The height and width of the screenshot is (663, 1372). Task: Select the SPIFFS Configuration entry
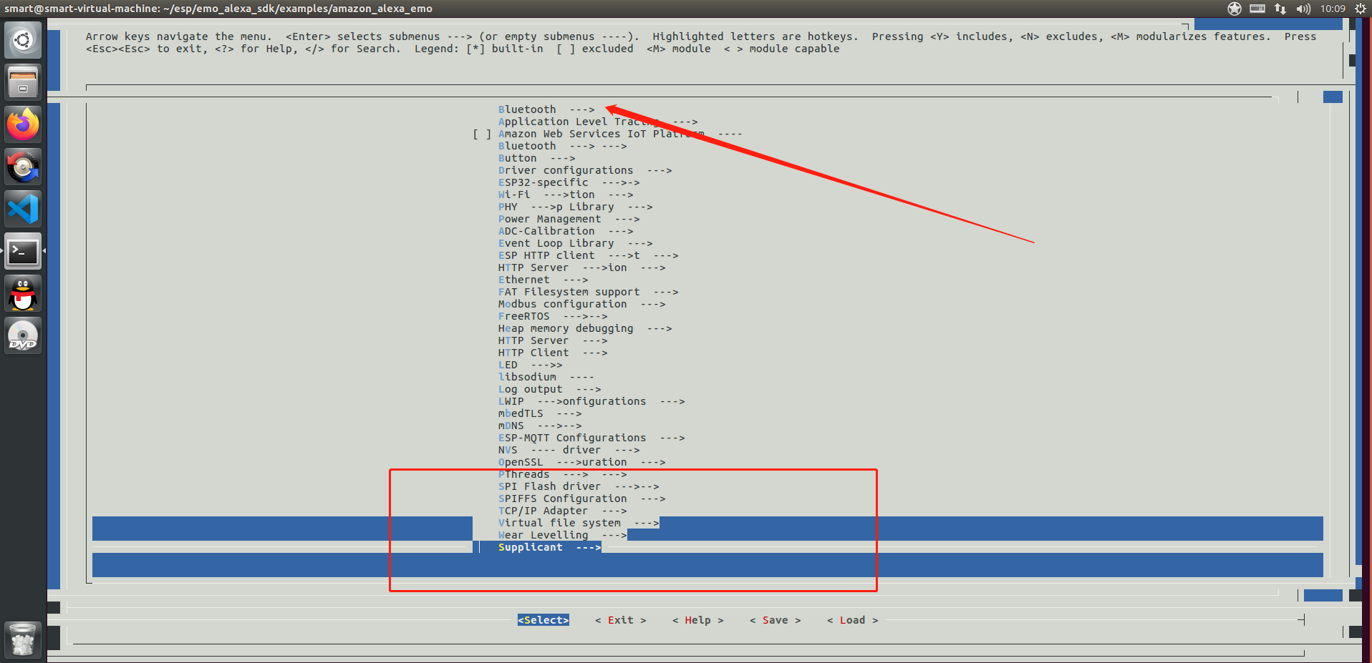click(x=582, y=499)
